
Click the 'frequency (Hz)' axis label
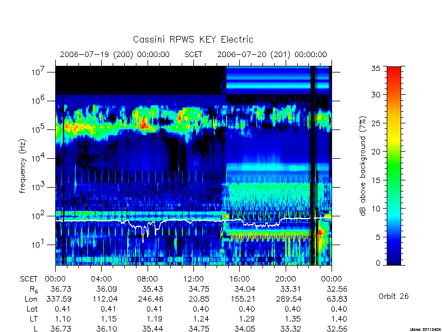click(23, 166)
